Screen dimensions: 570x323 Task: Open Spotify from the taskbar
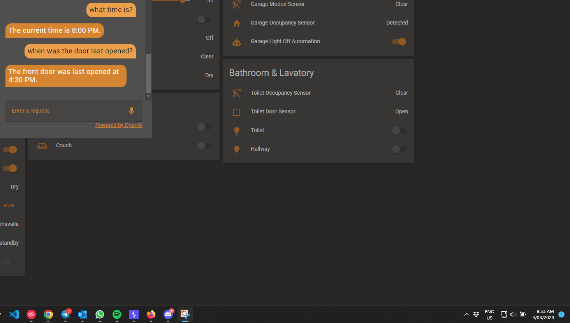[116, 314]
